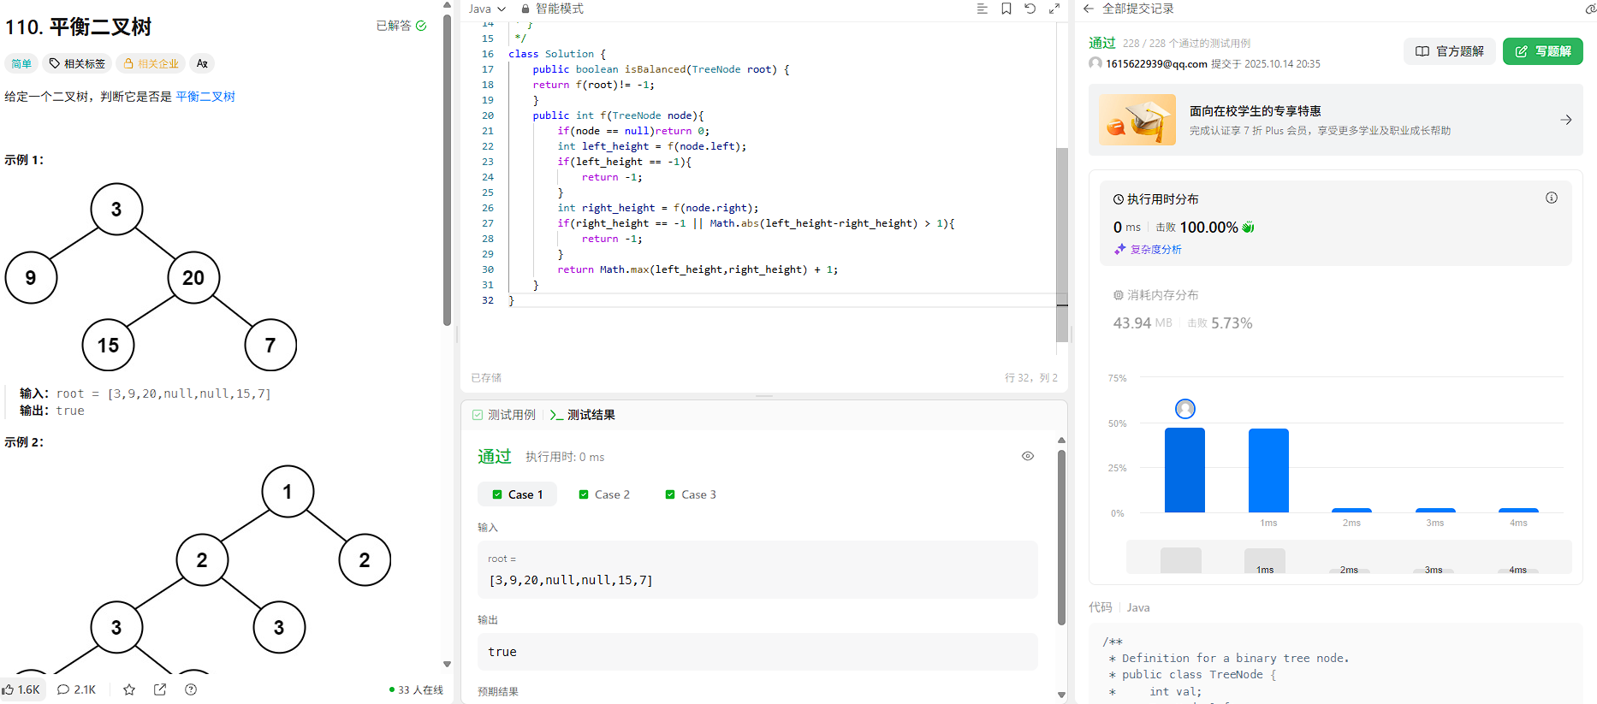Select the Case 2 tab
The height and width of the screenshot is (704, 1597).
pos(604,494)
